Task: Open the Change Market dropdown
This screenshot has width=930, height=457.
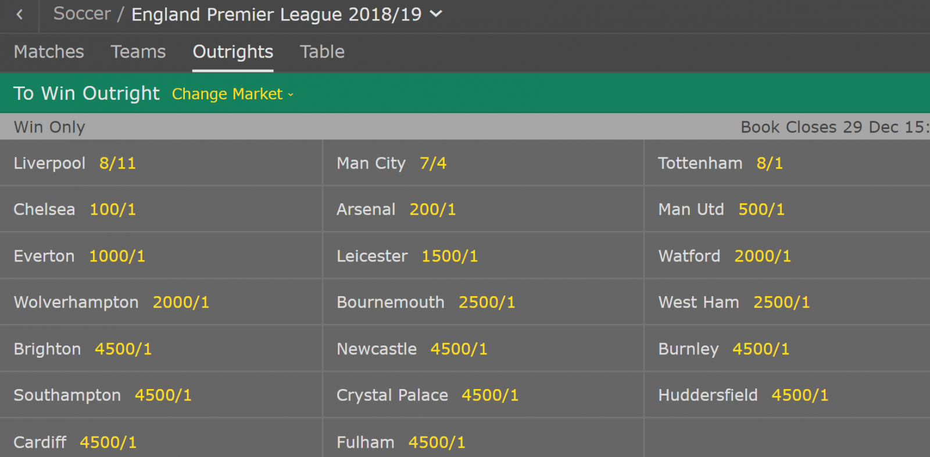Action: [233, 94]
